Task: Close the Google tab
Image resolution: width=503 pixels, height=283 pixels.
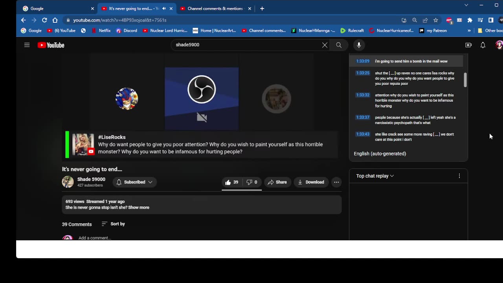Action: 92,8
